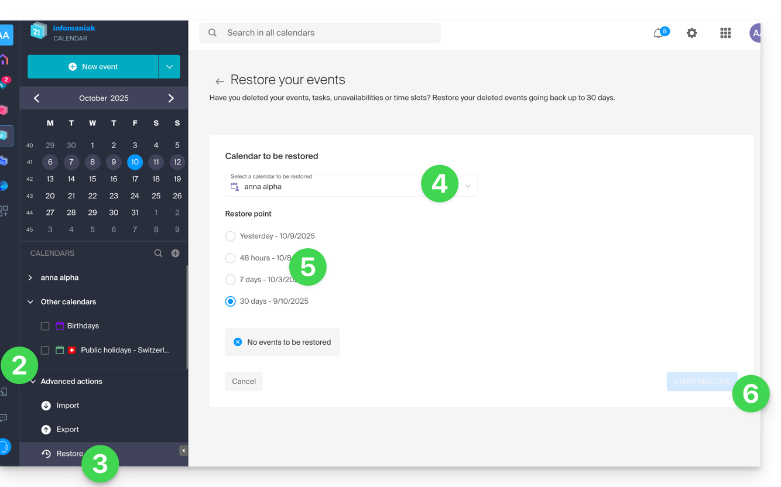Open the Export action
The width and height of the screenshot is (781, 487).
pos(67,430)
